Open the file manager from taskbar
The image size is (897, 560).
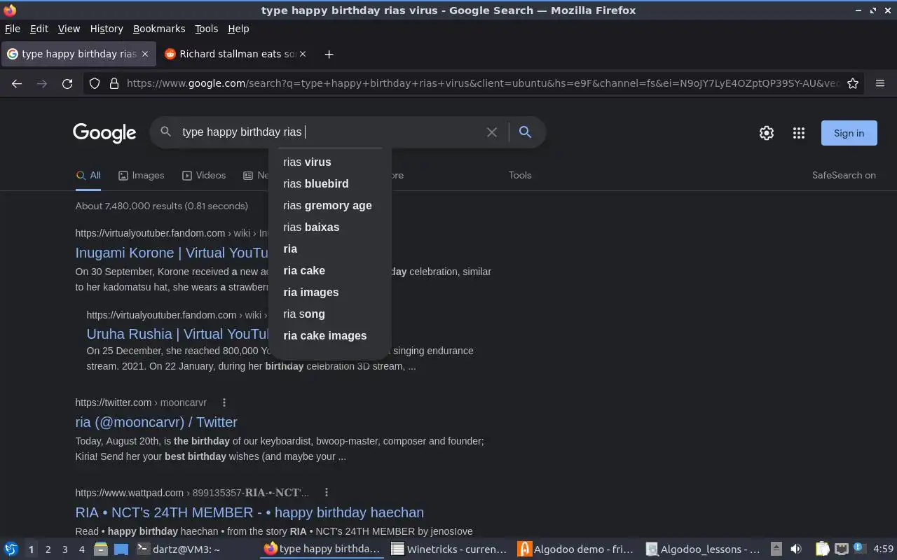[x=101, y=549]
